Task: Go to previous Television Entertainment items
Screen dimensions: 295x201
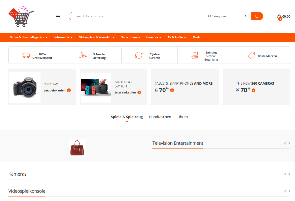Action: click(285, 143)
